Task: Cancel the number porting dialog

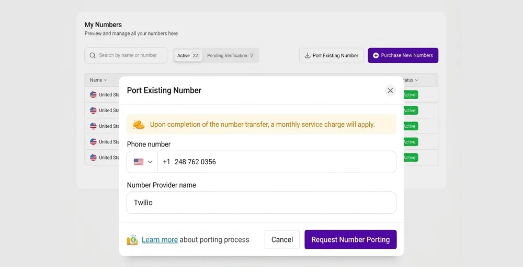Action: coord(282,239)
